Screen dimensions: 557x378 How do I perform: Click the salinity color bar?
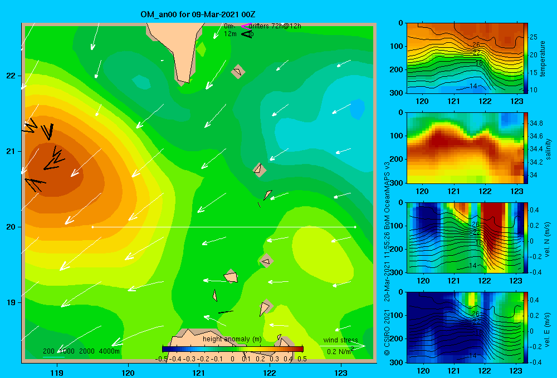point(526,148)
